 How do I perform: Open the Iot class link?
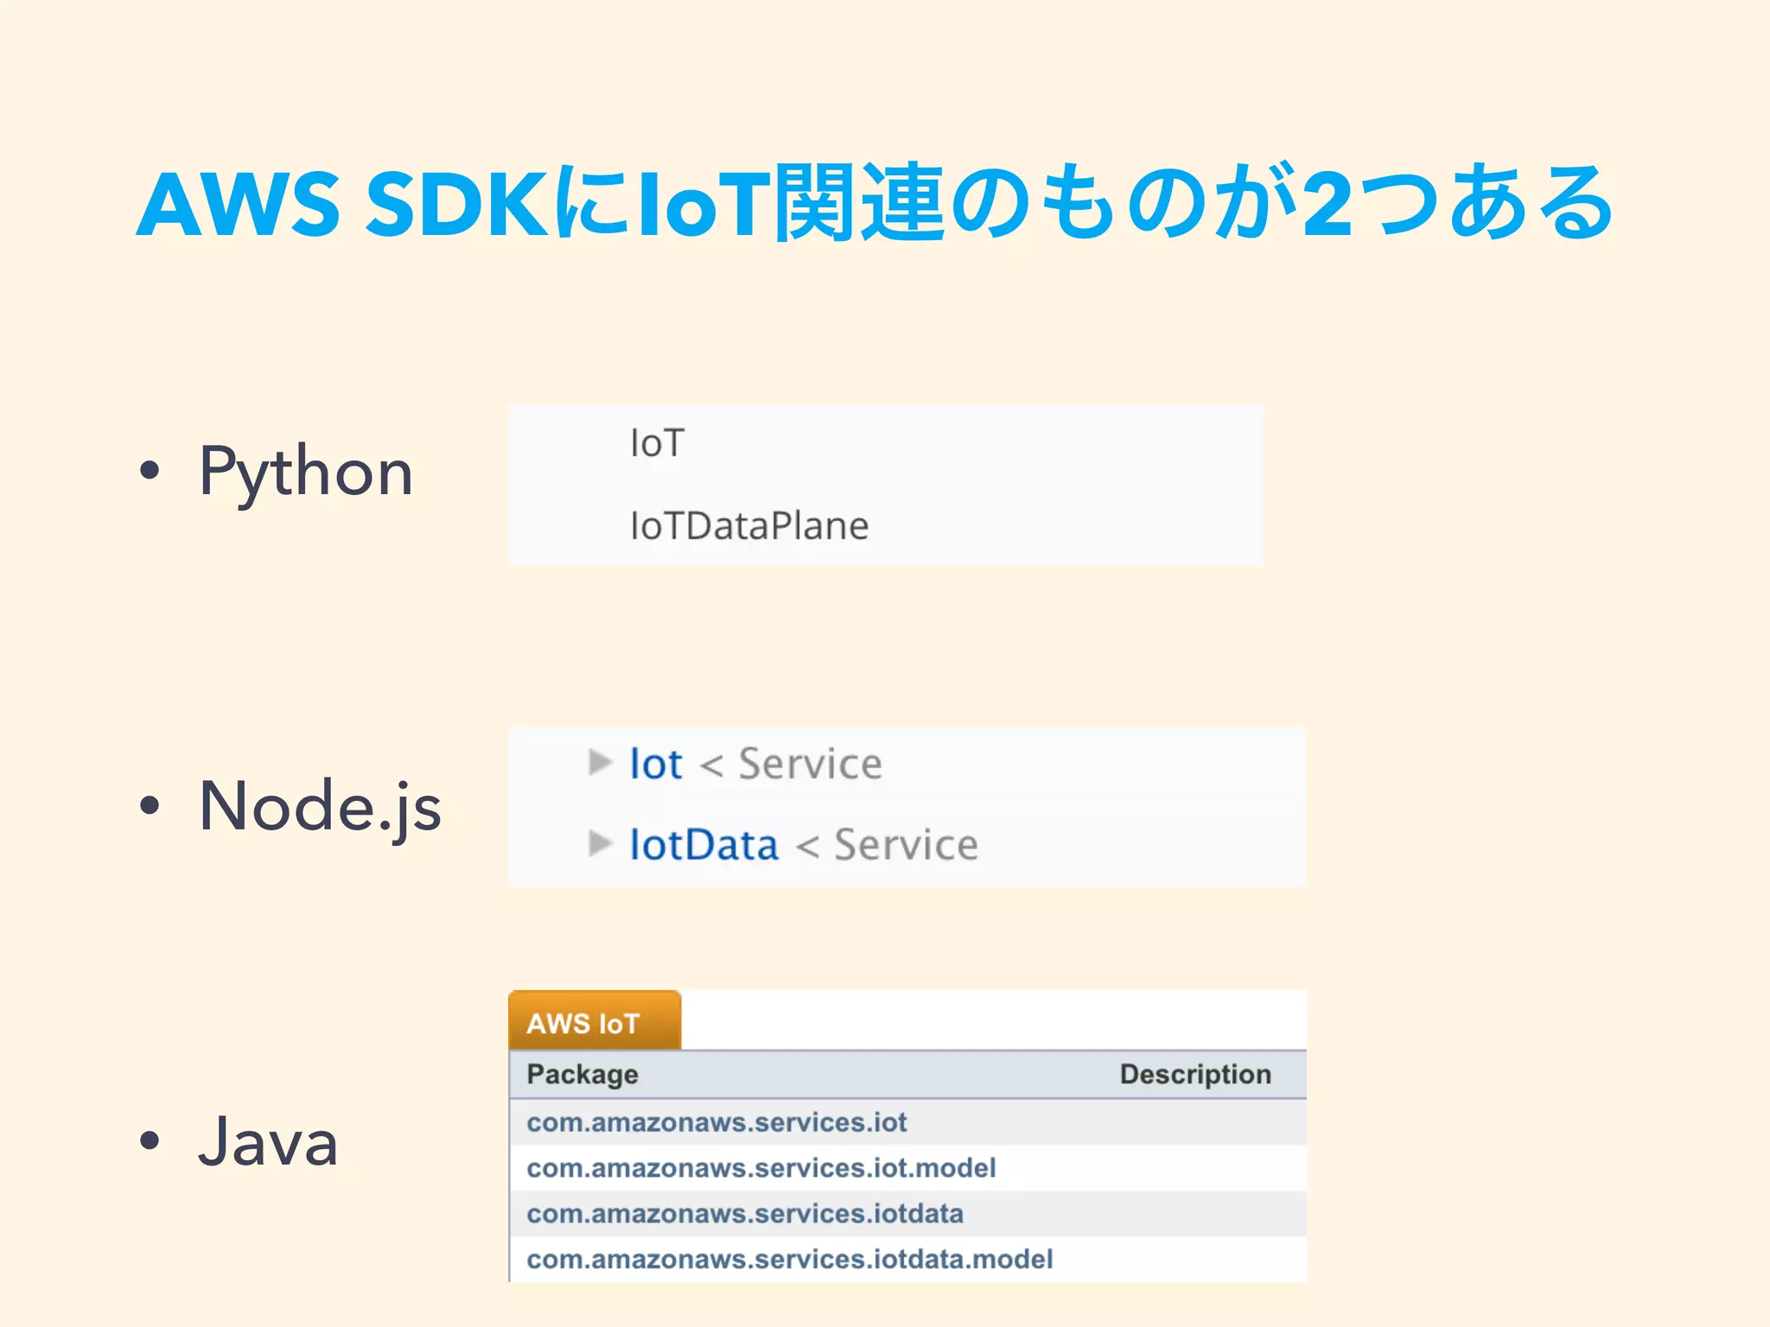(x=656, y=764)
